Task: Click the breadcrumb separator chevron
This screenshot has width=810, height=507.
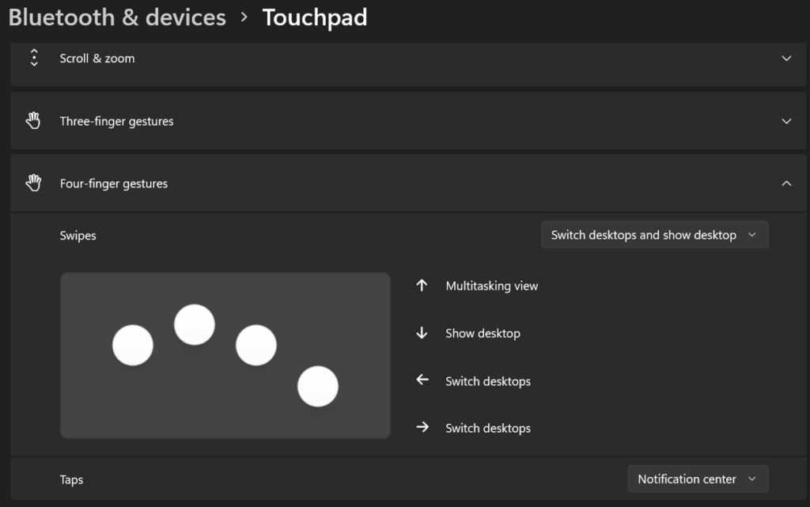Action: (x=244, y=17)
